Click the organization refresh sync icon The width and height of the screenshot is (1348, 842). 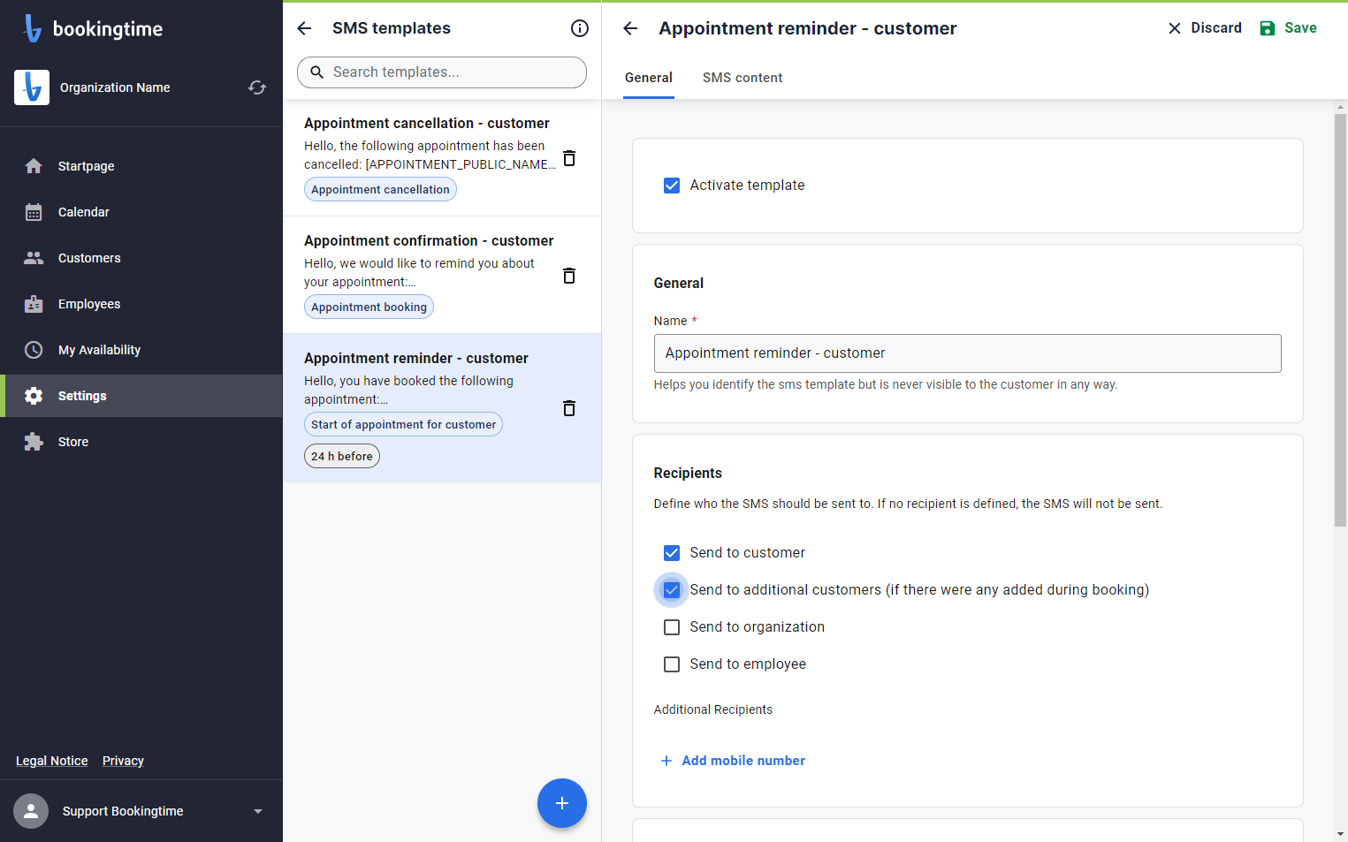tap(257, 87)
